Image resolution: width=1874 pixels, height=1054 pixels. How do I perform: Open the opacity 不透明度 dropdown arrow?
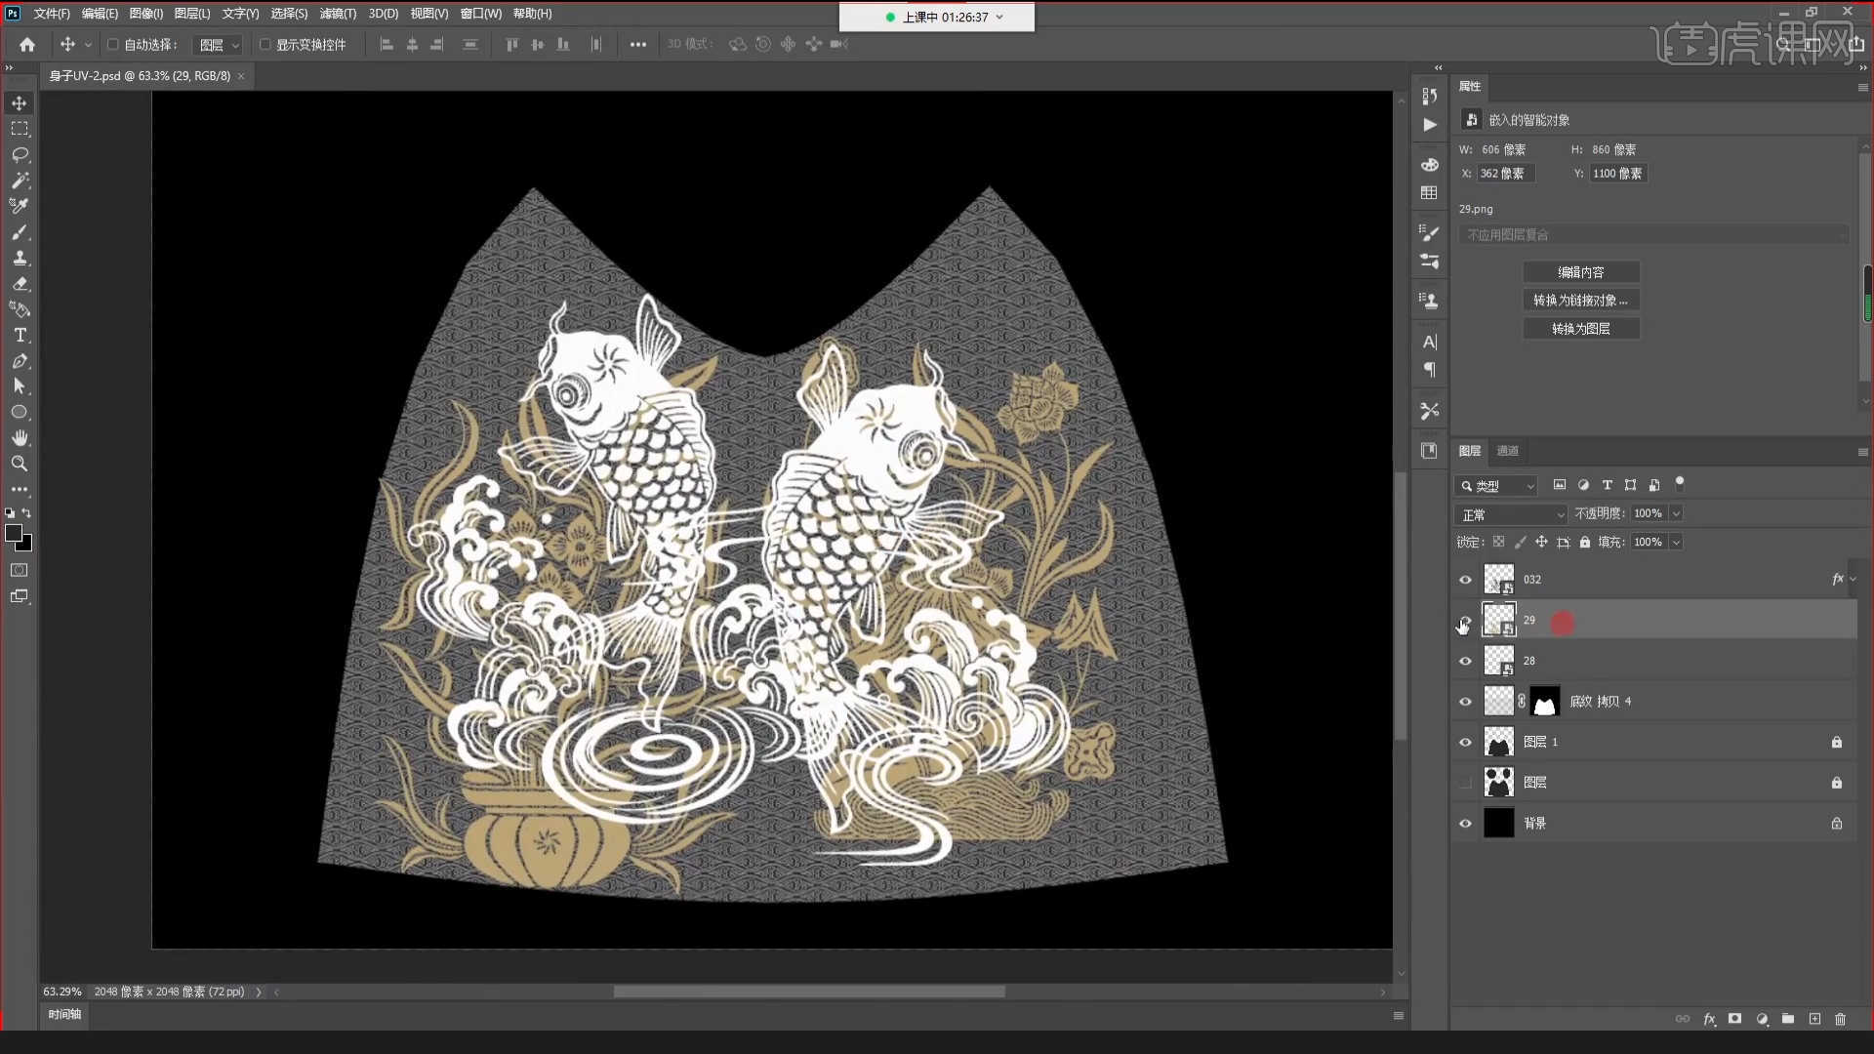point(1677,513)
